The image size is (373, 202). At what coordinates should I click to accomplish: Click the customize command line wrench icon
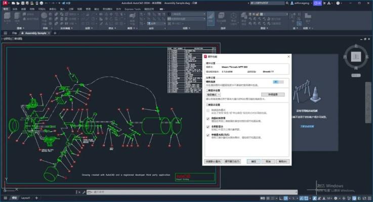[82, 191]
